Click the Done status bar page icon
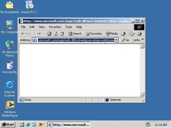The image size is (171, 128). point(21,100)
